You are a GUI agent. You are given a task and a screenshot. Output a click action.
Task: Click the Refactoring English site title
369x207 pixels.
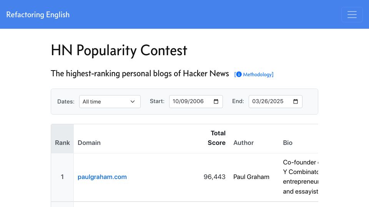(x=38, y=15)
